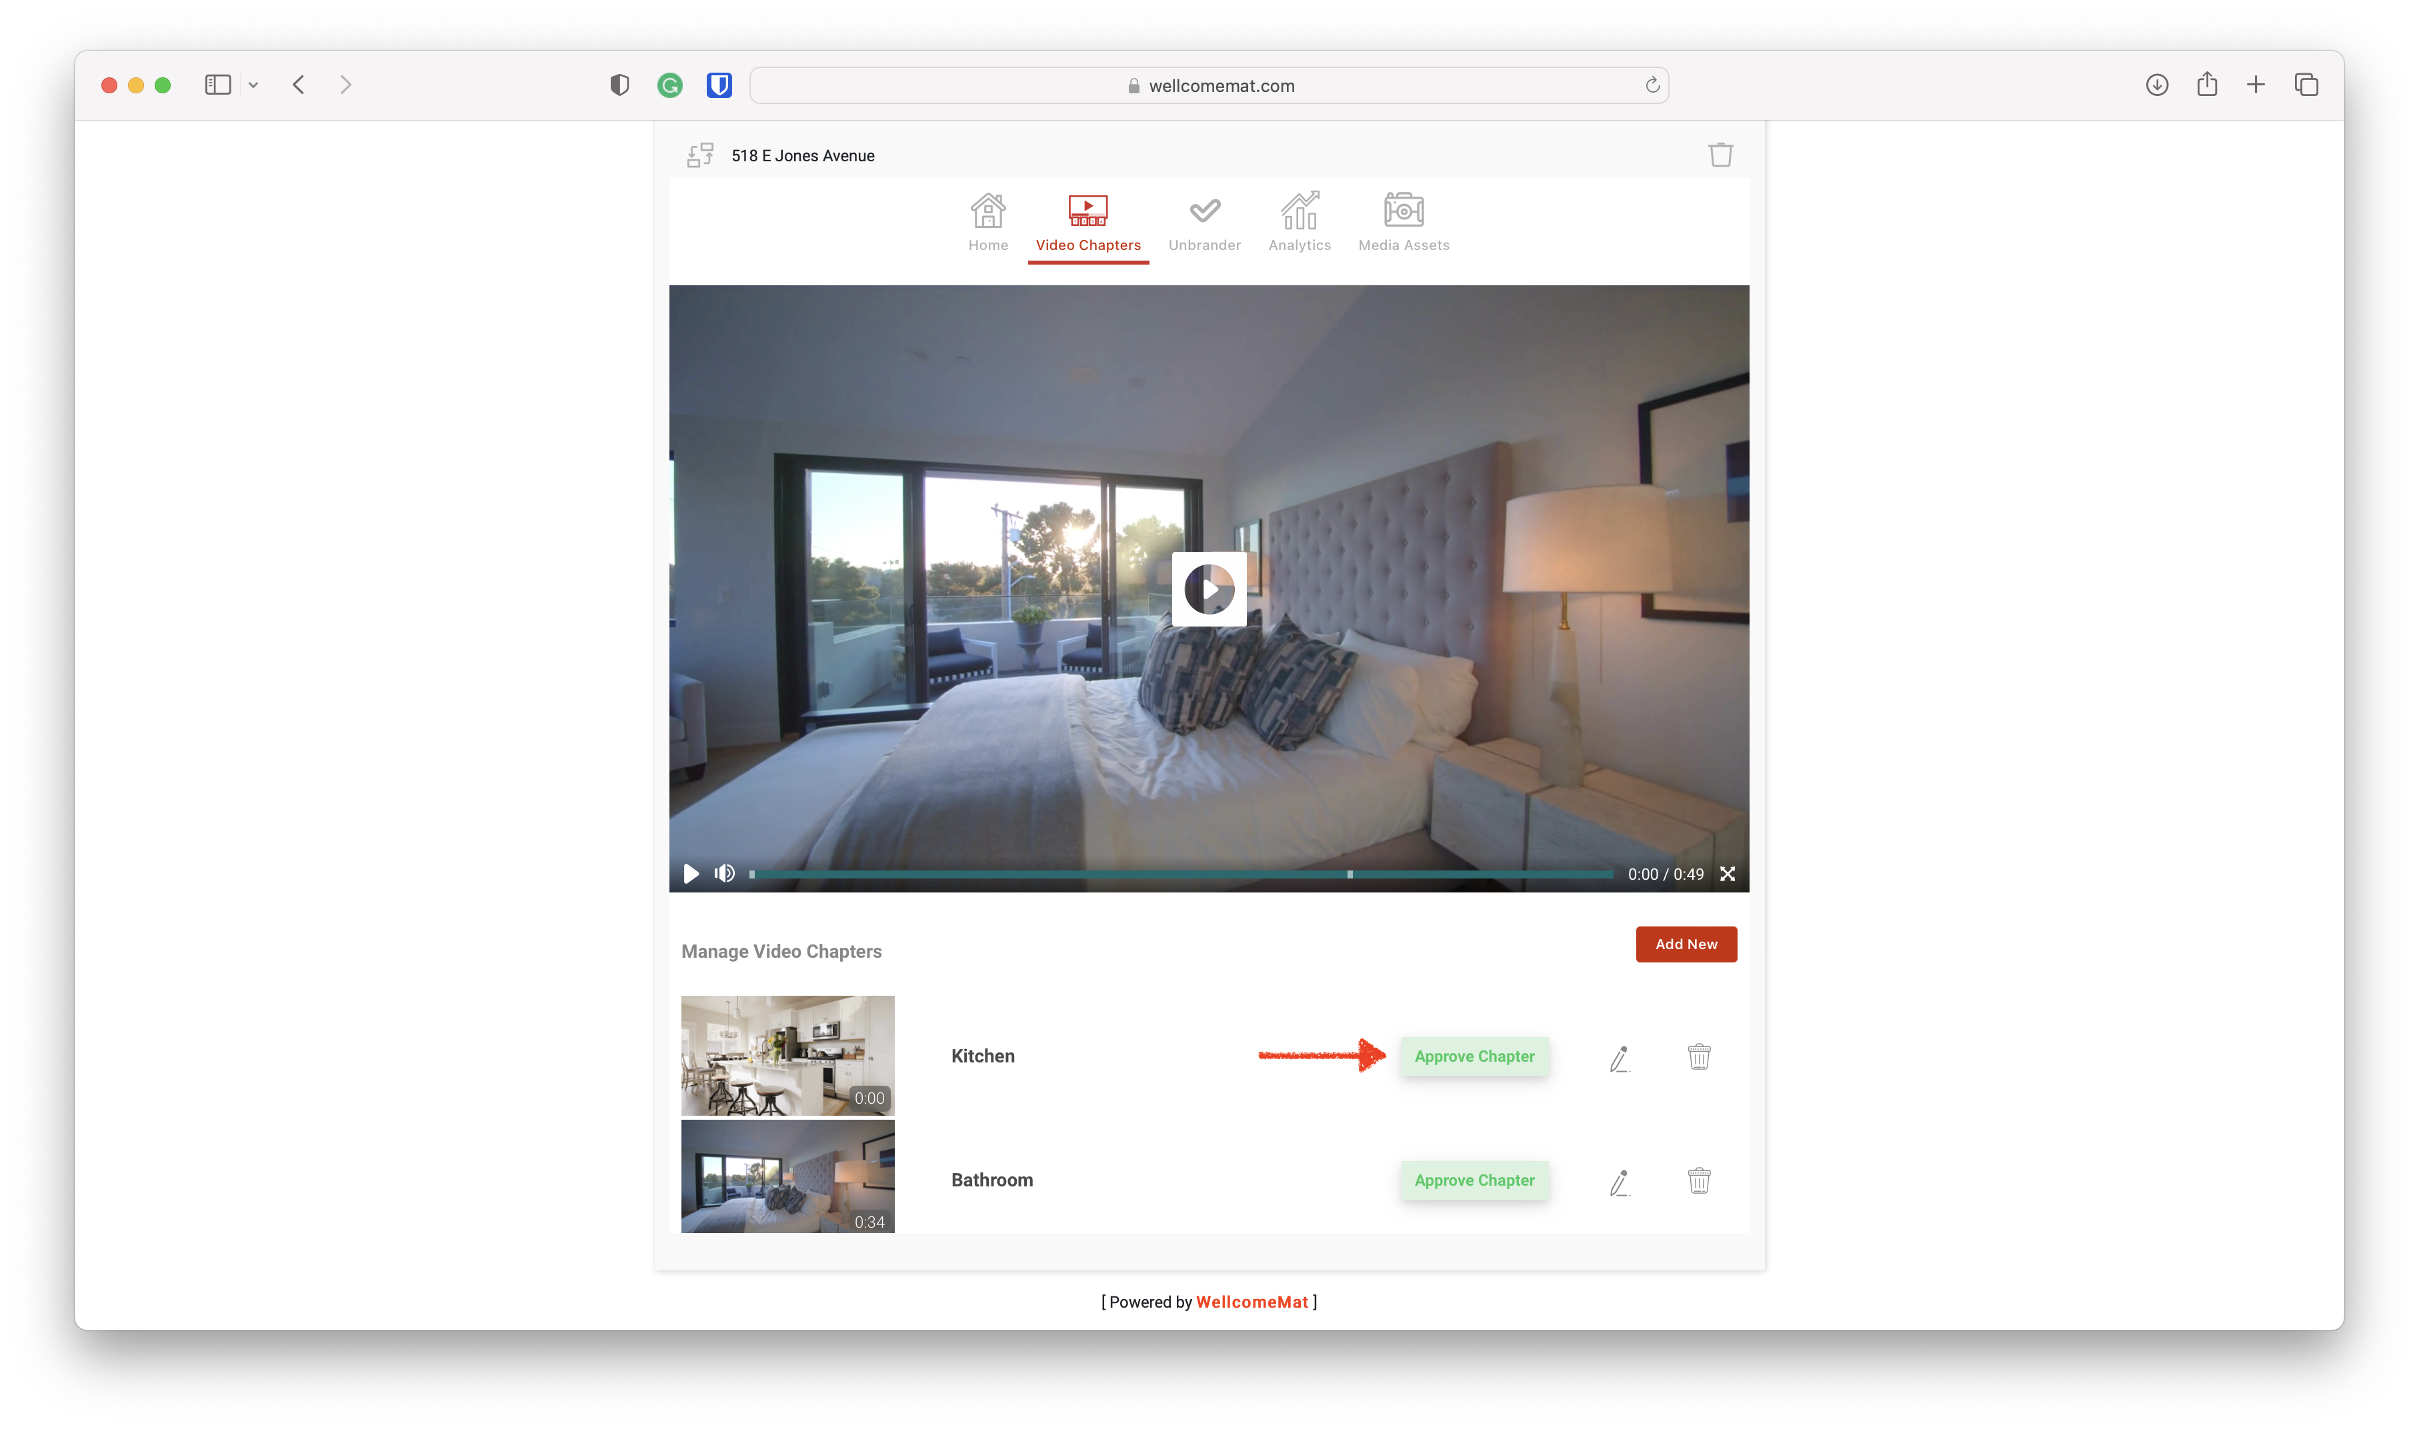Edit the Bathroom chapter with pencil icon
The image size is (2419, 1429).
[x=1620, y=1182]
